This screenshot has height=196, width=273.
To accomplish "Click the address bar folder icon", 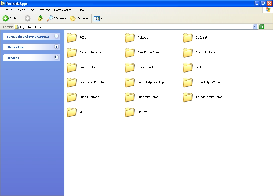I will 17,27.
